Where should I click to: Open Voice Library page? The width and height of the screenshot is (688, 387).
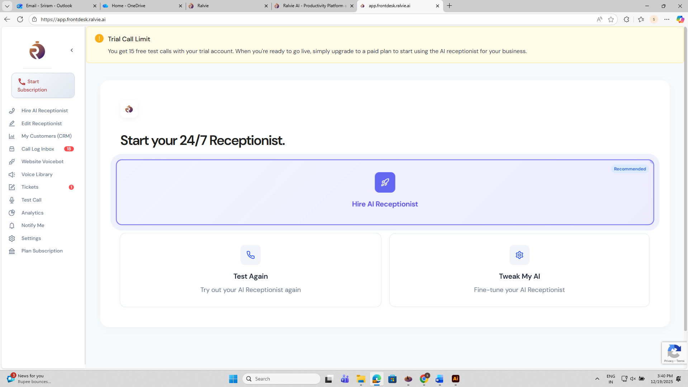point(37,174)
